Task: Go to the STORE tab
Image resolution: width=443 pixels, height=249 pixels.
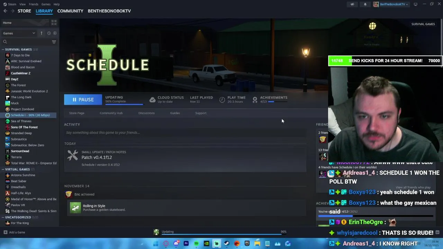Action: click(x=24, y=11)
